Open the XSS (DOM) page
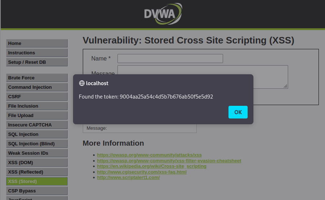Screen dimensions: 325x200 pos(37,162)
